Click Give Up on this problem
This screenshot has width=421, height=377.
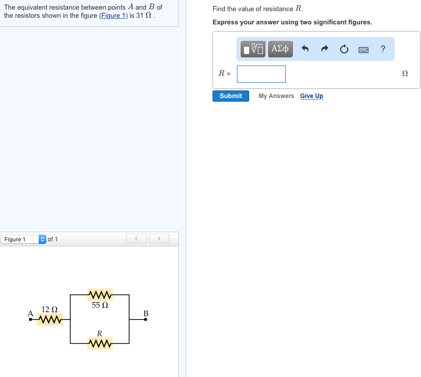pos(312,96)
